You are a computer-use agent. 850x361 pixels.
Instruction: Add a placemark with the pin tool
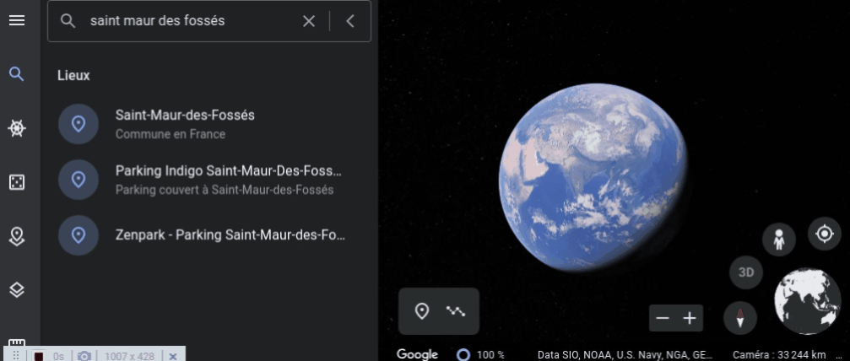(x=422, y=311)
